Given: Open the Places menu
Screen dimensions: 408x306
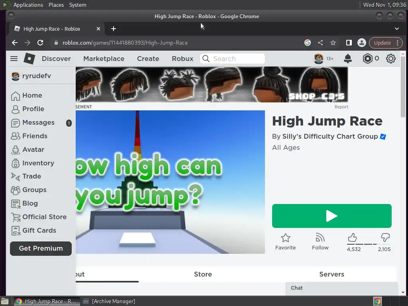Looking at the screenshot, I should click(56, 5).
